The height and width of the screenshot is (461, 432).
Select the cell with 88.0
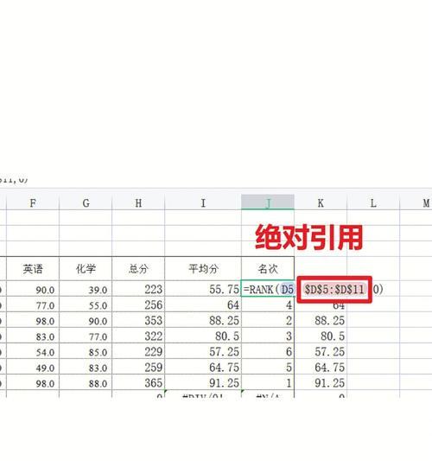coord(86,382)
